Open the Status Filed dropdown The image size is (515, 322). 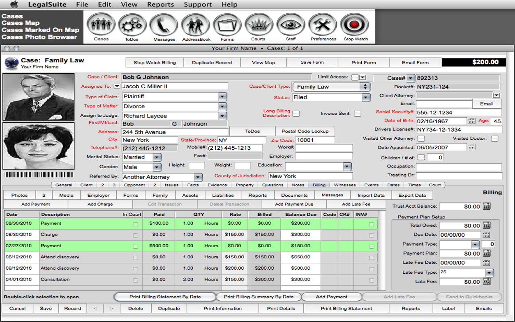tap(366, 97)
